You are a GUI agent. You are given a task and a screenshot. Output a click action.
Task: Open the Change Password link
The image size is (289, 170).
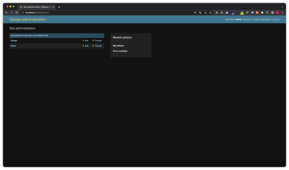click(261, 19)
